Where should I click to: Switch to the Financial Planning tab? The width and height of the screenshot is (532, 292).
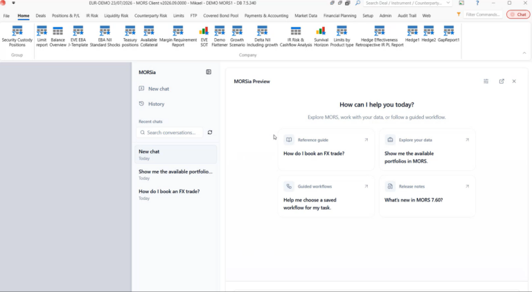click(x=340, y=16)
